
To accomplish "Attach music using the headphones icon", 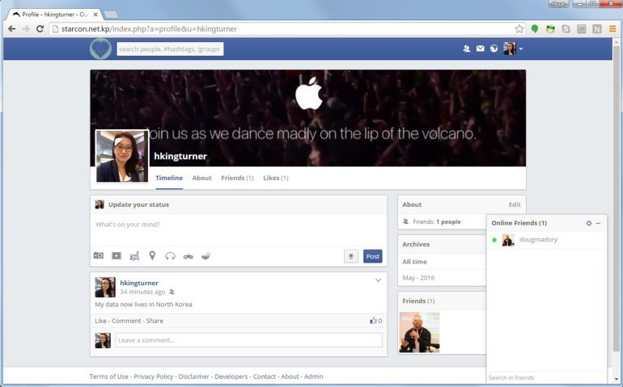I will pyautogui.click(x=170, y=256).
